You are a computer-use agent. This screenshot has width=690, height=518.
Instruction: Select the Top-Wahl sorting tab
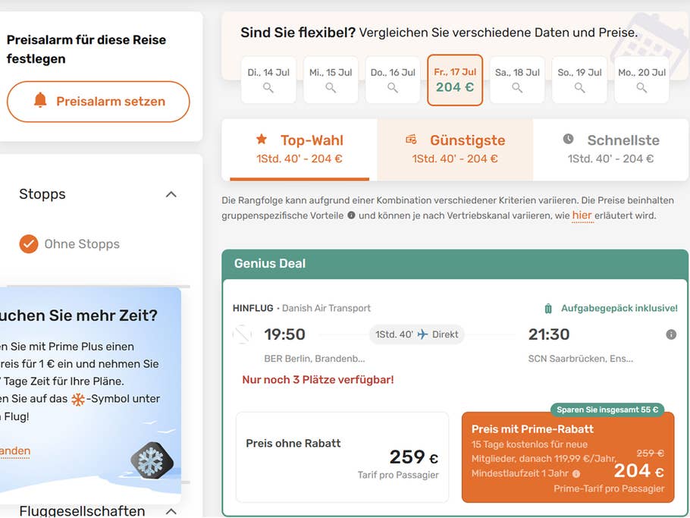pyautogui.click(x=300, y=149)
